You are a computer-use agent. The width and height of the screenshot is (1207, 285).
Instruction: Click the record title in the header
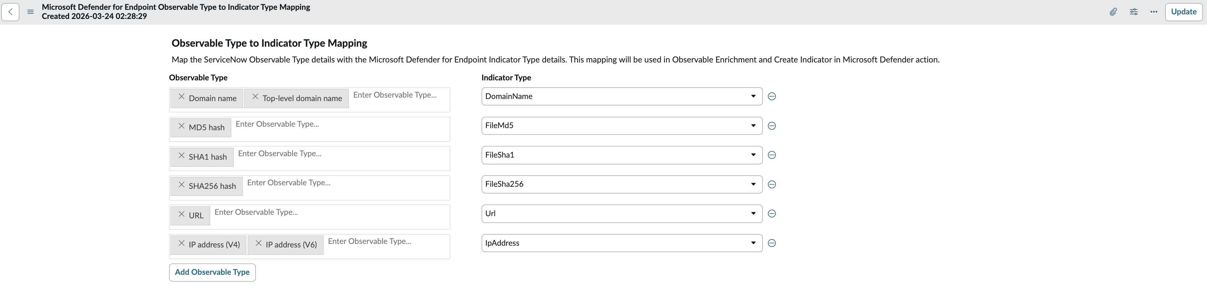tap(176, 7)
